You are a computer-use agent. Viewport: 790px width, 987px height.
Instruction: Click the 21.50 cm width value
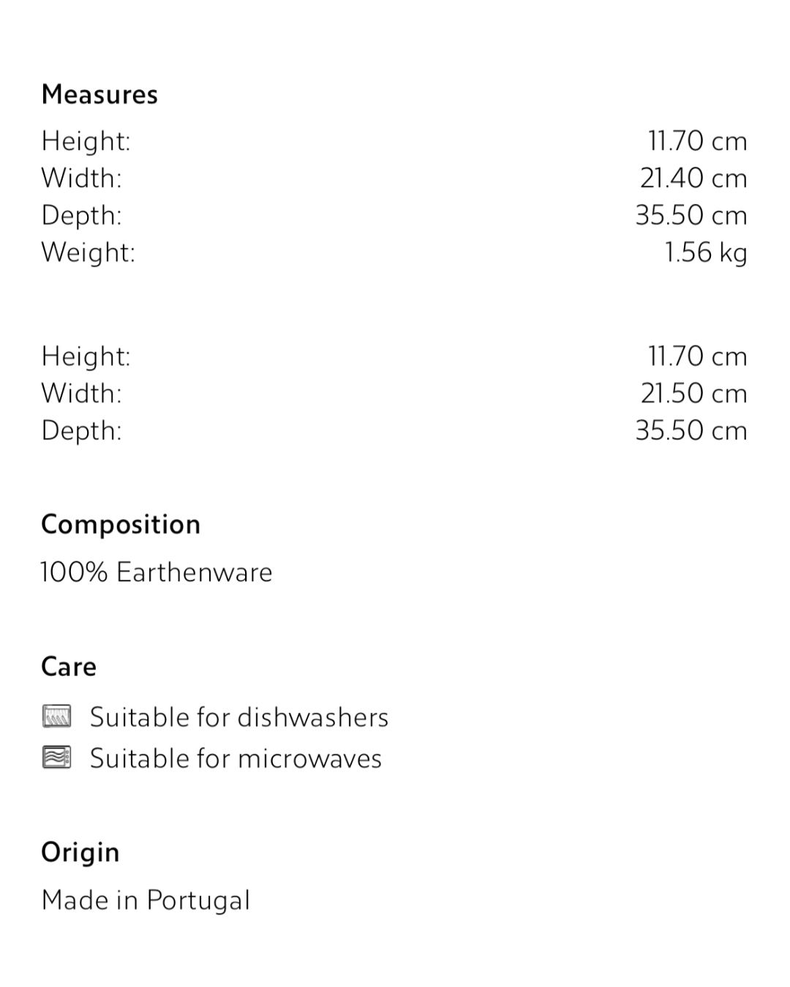coord(693,393)
